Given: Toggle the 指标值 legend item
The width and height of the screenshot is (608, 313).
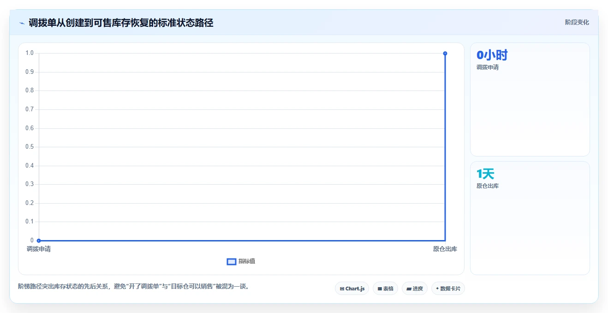Looking at the screenshot, I should (x=241, y=261).
